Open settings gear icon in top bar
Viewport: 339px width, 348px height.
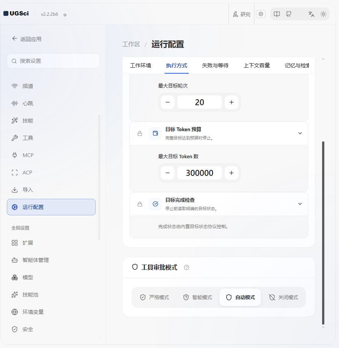tap(261, 14)
